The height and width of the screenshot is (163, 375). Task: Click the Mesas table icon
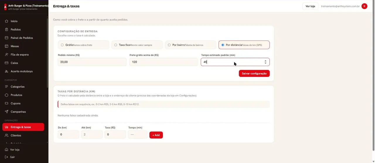coord(6,46)
